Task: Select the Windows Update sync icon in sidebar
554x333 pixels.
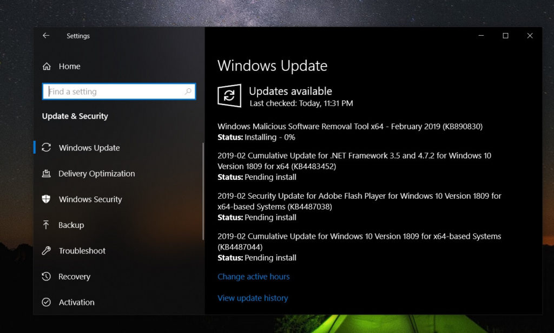Action: coord(48,147)
